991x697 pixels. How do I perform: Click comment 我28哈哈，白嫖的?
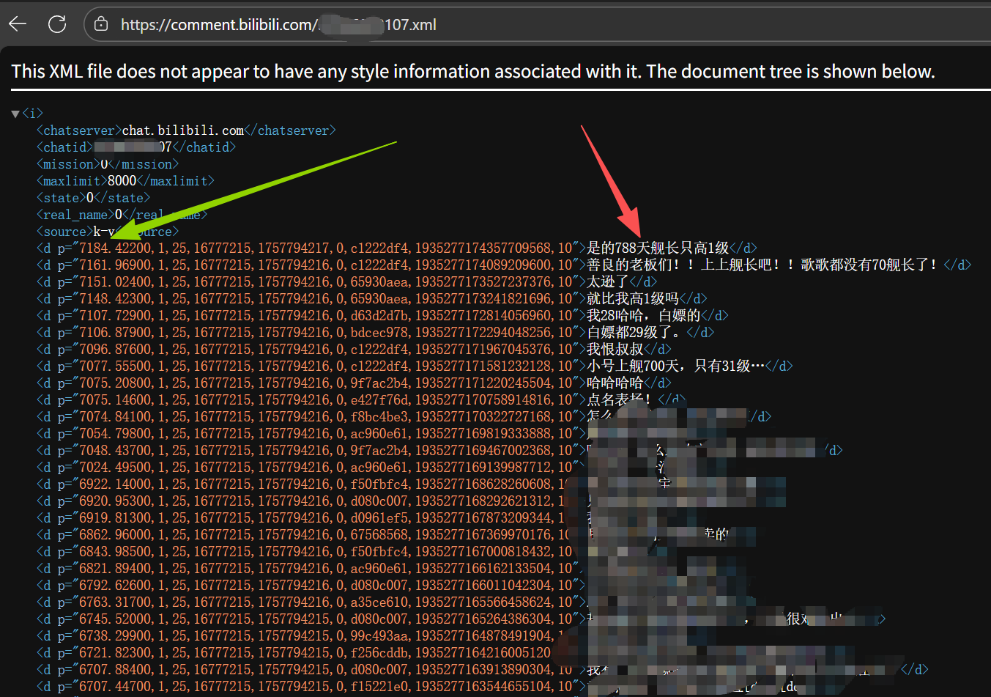(x=644, y=316)
